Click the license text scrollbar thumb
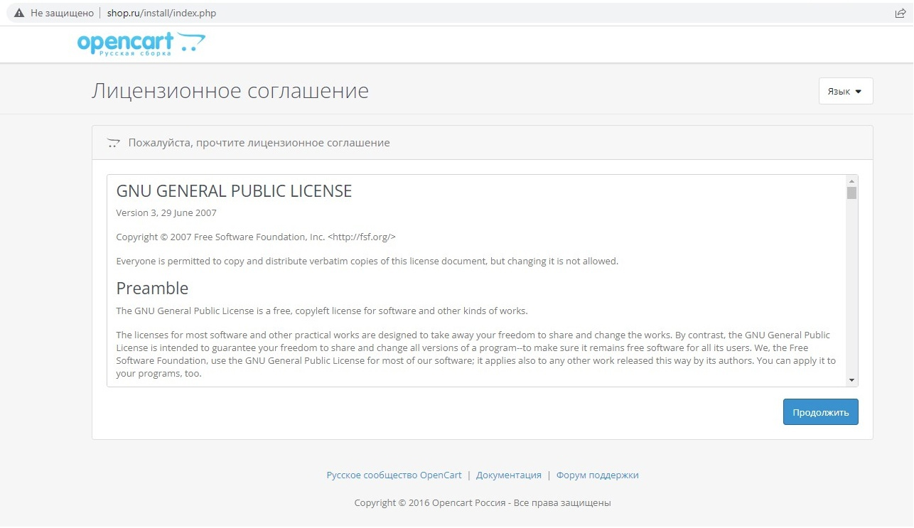This screenshot has height=528, width=914. (851, 193)
